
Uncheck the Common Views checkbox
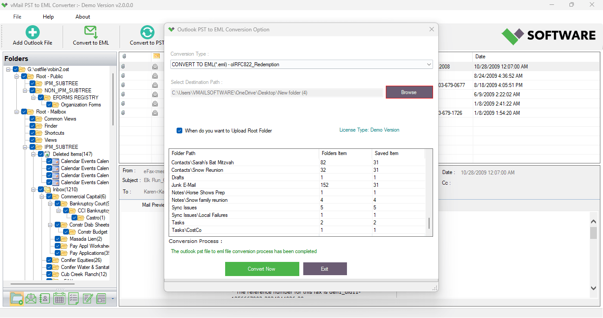tap(33, 119)
